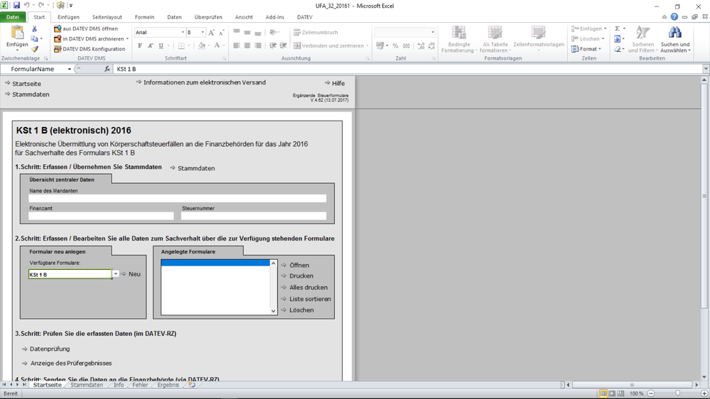Open the font name Arial dropdown
710x399 pixels.
(183, 32)
